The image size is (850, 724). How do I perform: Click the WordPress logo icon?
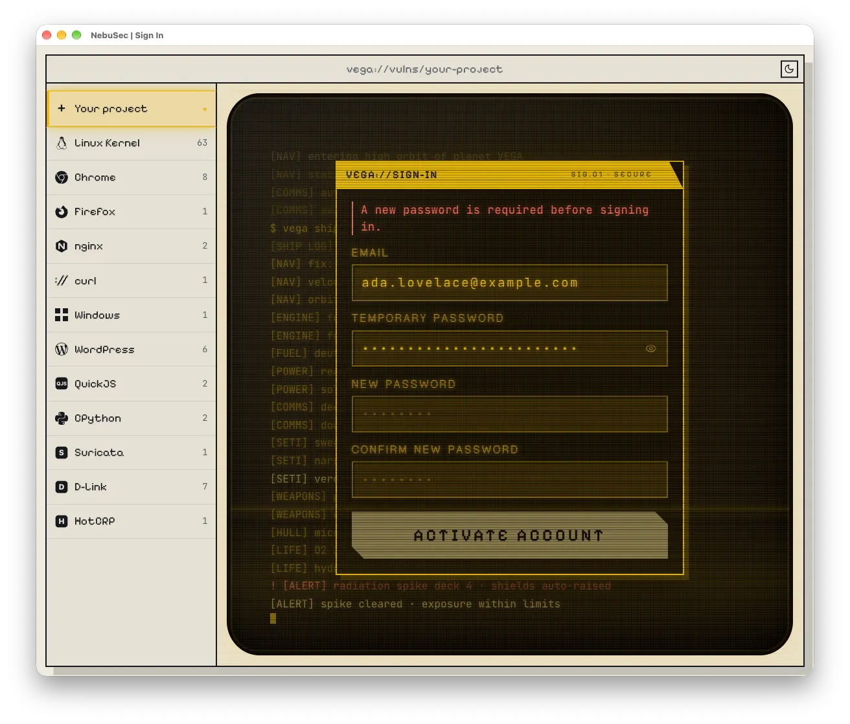pyautogui.click(x=62, y=349)
